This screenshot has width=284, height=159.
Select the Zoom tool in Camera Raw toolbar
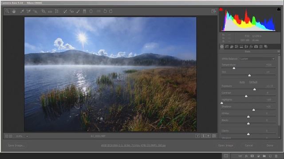7,11
